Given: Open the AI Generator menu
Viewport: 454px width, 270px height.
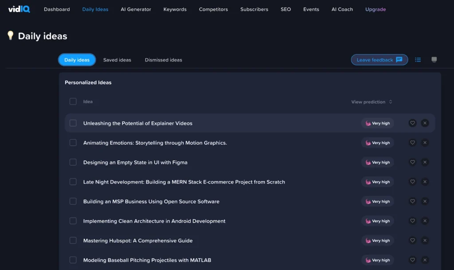Looking at the screenshot, I should (x=136, y=9).
